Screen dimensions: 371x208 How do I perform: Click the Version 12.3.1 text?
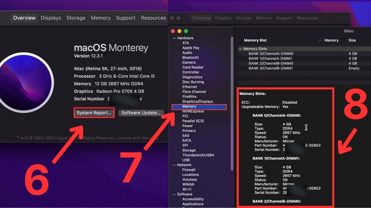pos(88,56)
